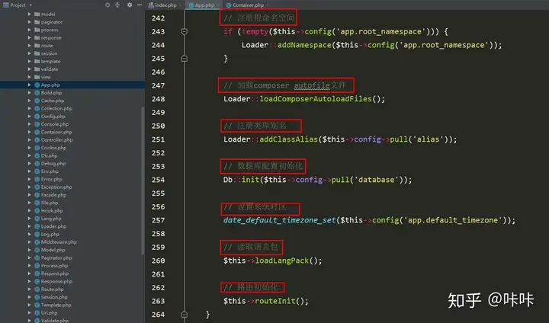This screenshot has height=323, width=549.
Task: Close the Container.php tab
Action: [x=268, y=5]
